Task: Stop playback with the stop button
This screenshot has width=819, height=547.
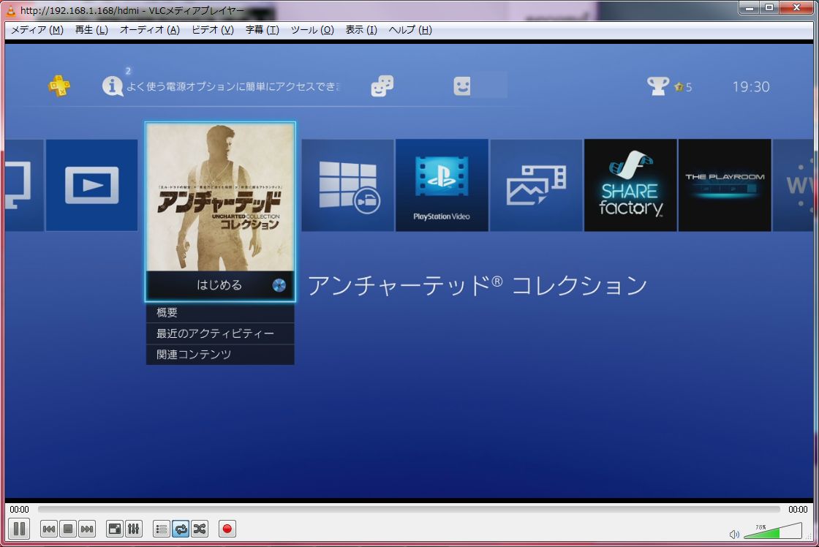Action: (68, 529)
